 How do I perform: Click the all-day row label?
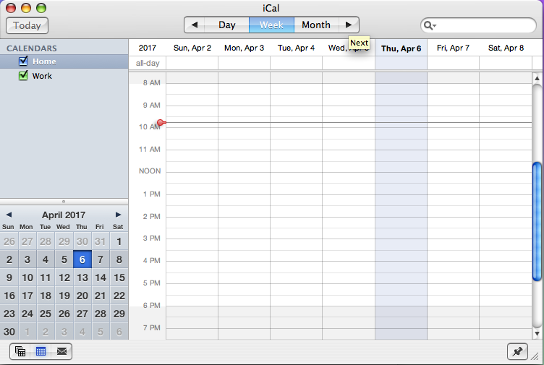tap(148, 63)
